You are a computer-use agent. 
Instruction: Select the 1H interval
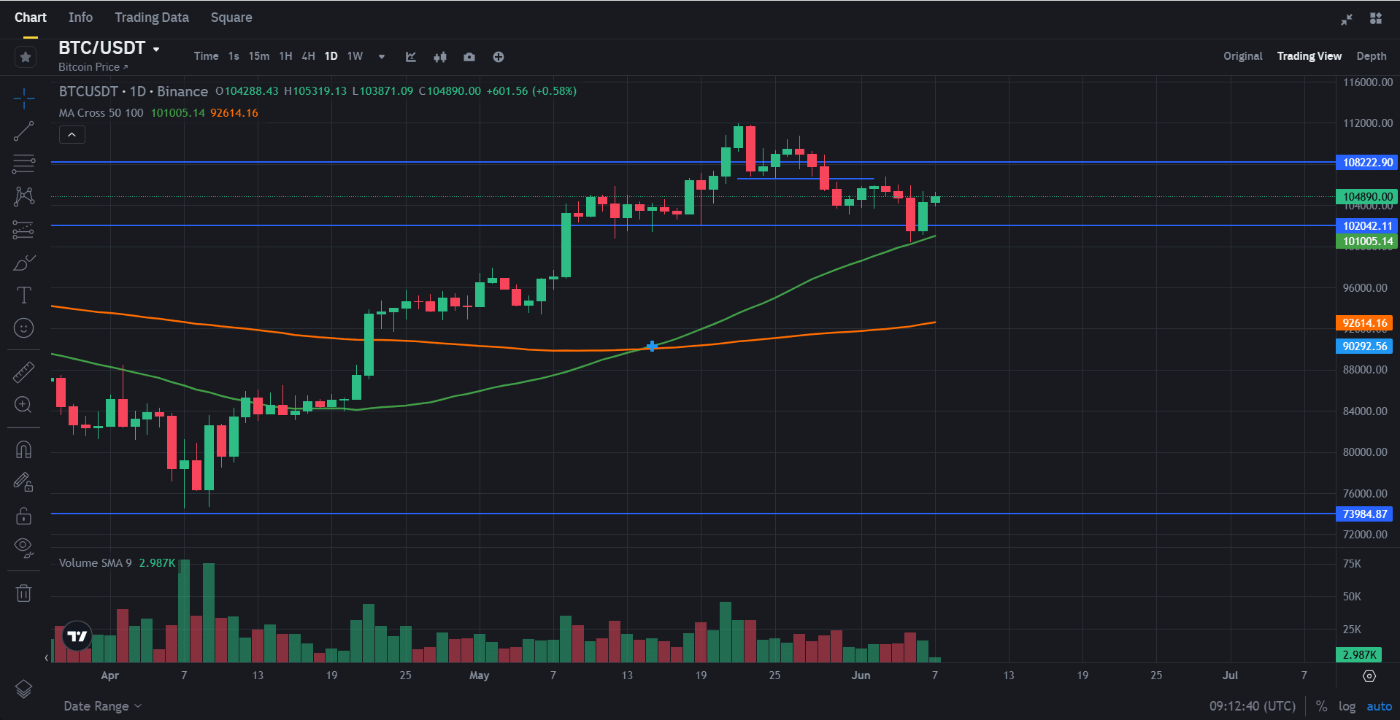pos(285,56)
